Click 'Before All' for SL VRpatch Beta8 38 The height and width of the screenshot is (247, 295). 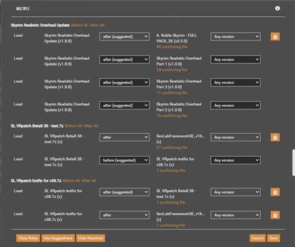coord(73,126)
